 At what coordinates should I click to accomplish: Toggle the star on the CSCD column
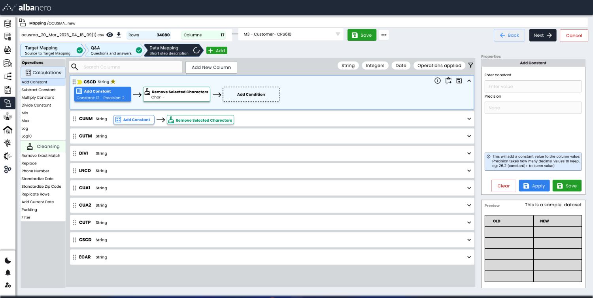pyautogui.click(x=113, y=82)
